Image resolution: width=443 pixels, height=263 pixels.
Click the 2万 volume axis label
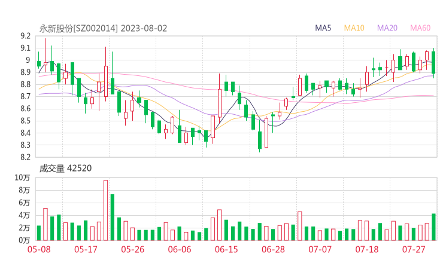point(25,228)
